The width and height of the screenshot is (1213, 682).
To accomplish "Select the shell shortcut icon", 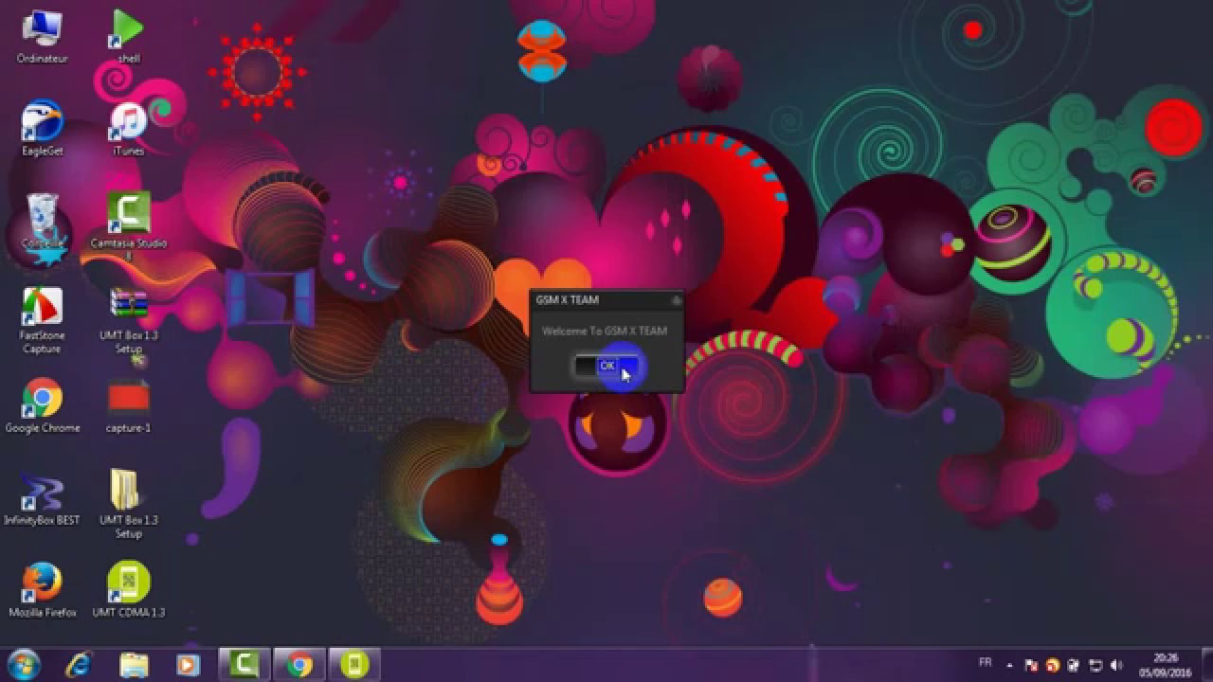I will (x=128, y=37).
